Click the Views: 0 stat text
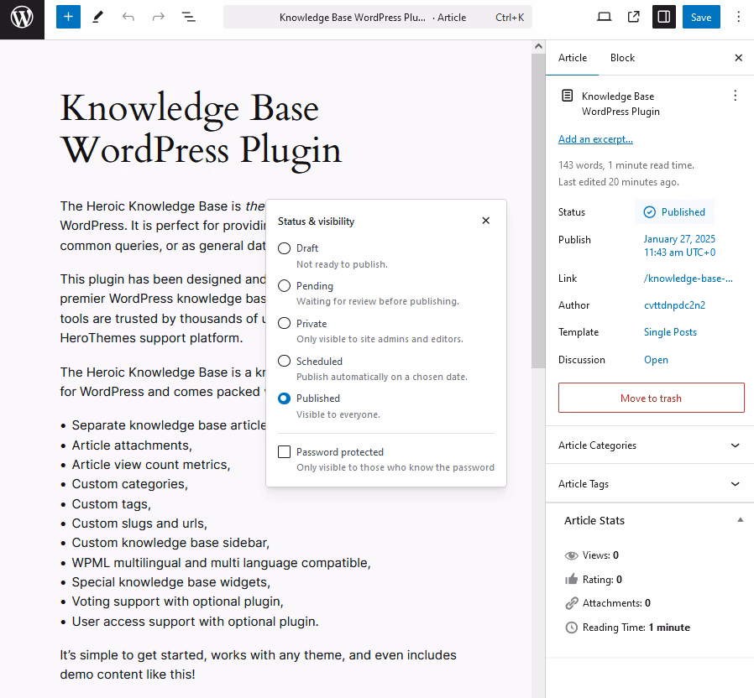Screen dimensions: 754x698 pos(600,555)
